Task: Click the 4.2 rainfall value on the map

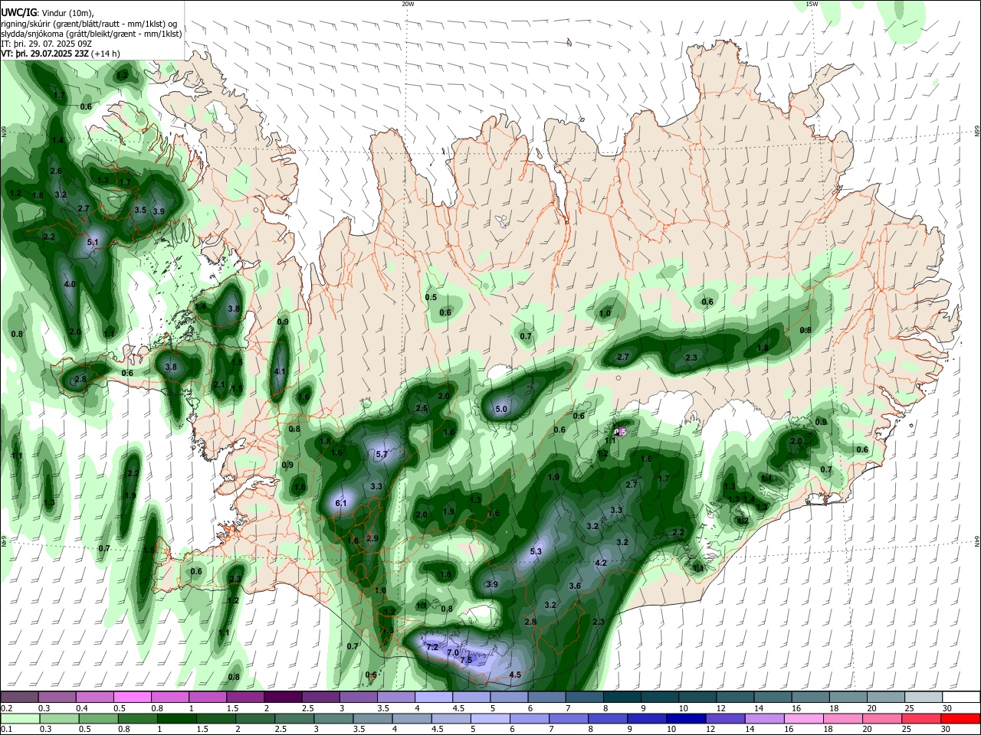Action: (601, 563)
